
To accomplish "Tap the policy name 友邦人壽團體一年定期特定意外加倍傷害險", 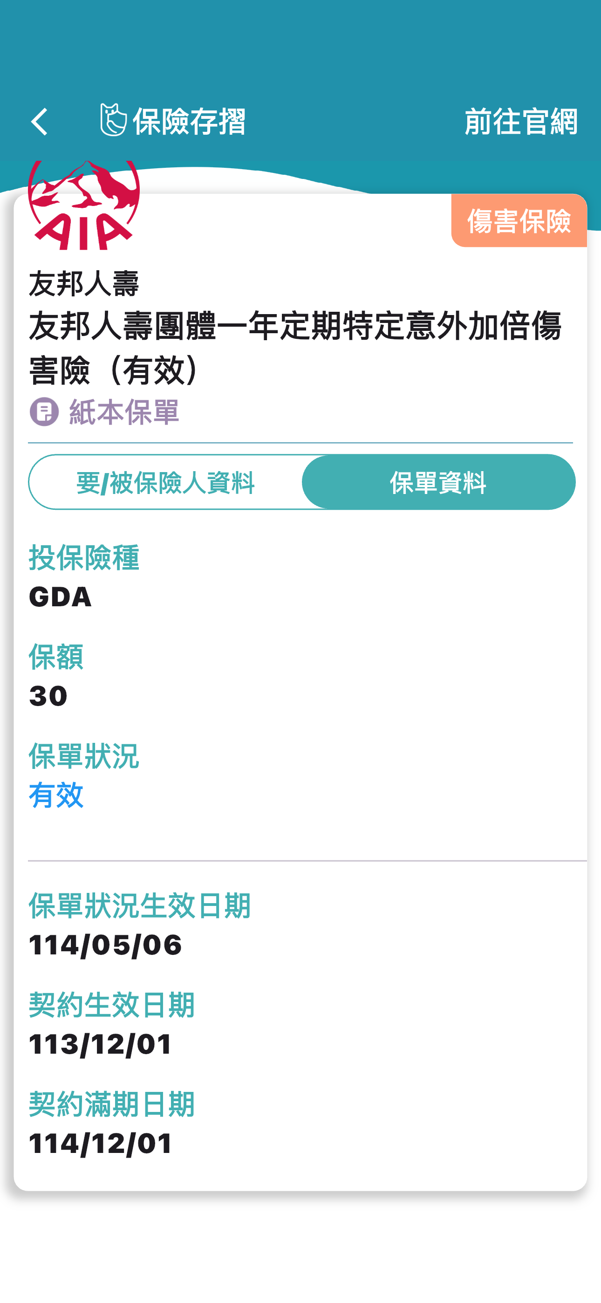I will tap(295, 348).
